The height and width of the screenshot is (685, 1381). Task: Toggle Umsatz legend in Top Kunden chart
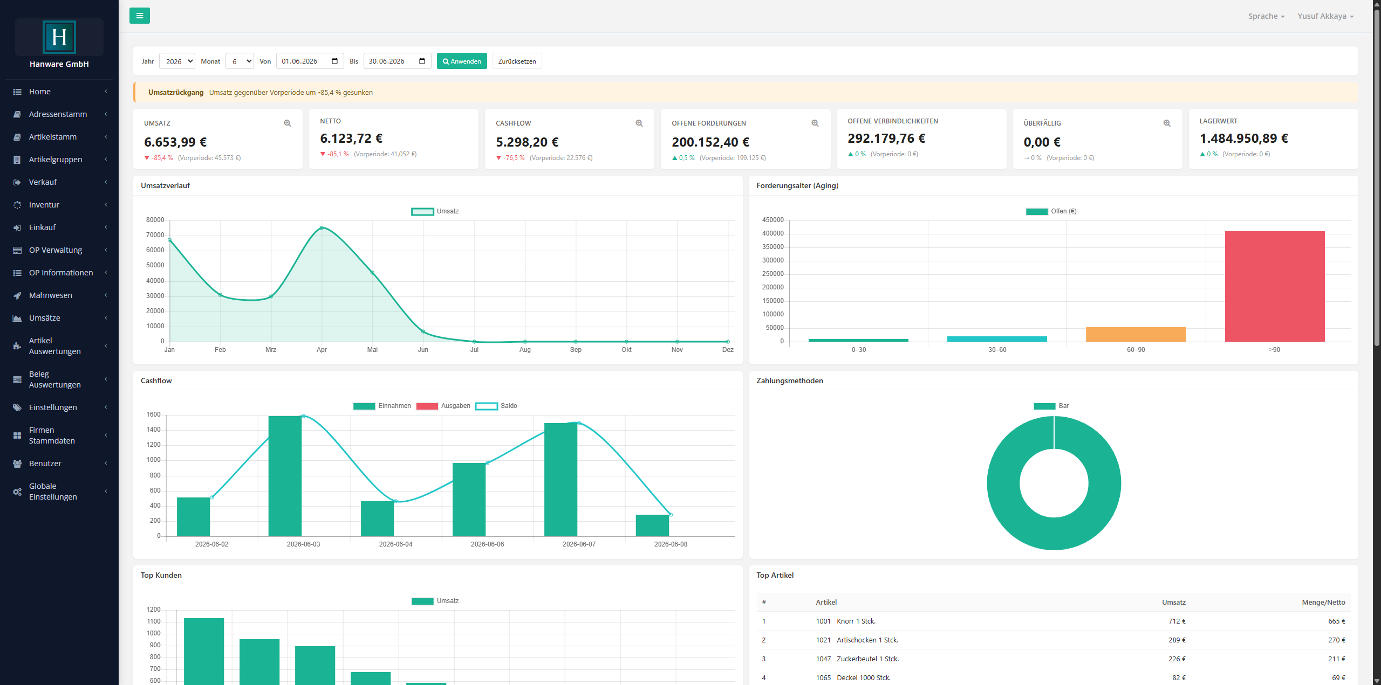coord(435,601)
